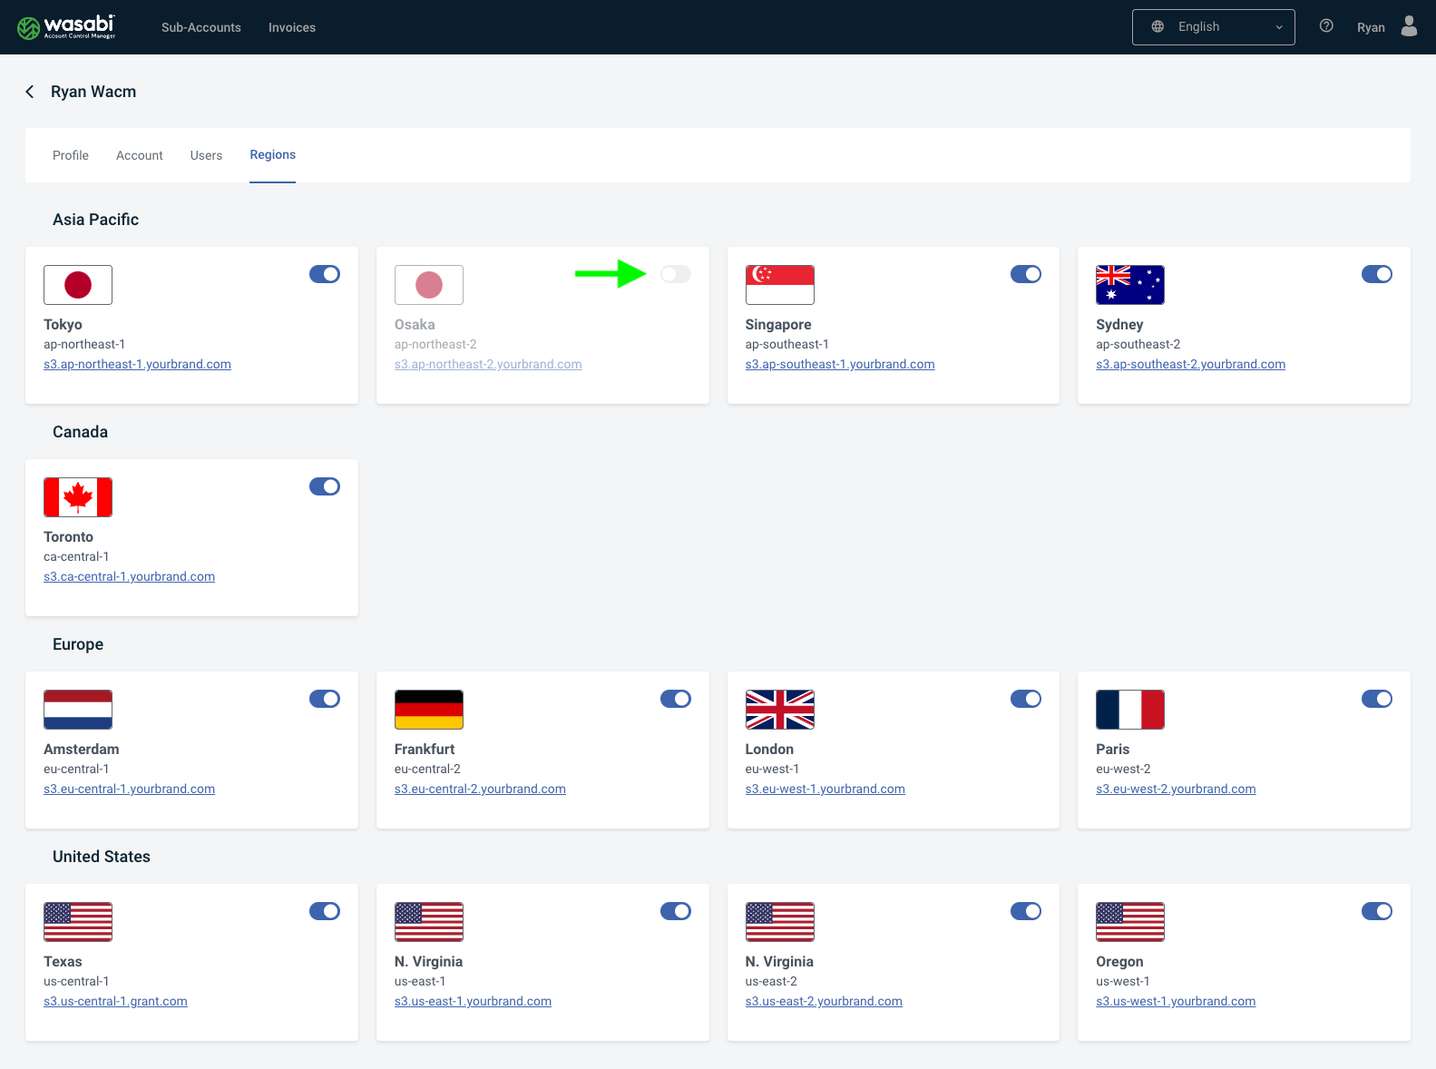The height and width of the screenshot is (1069, 1436).
Task: Open the user profile avatar icon
Action: tap(1409, 26)
